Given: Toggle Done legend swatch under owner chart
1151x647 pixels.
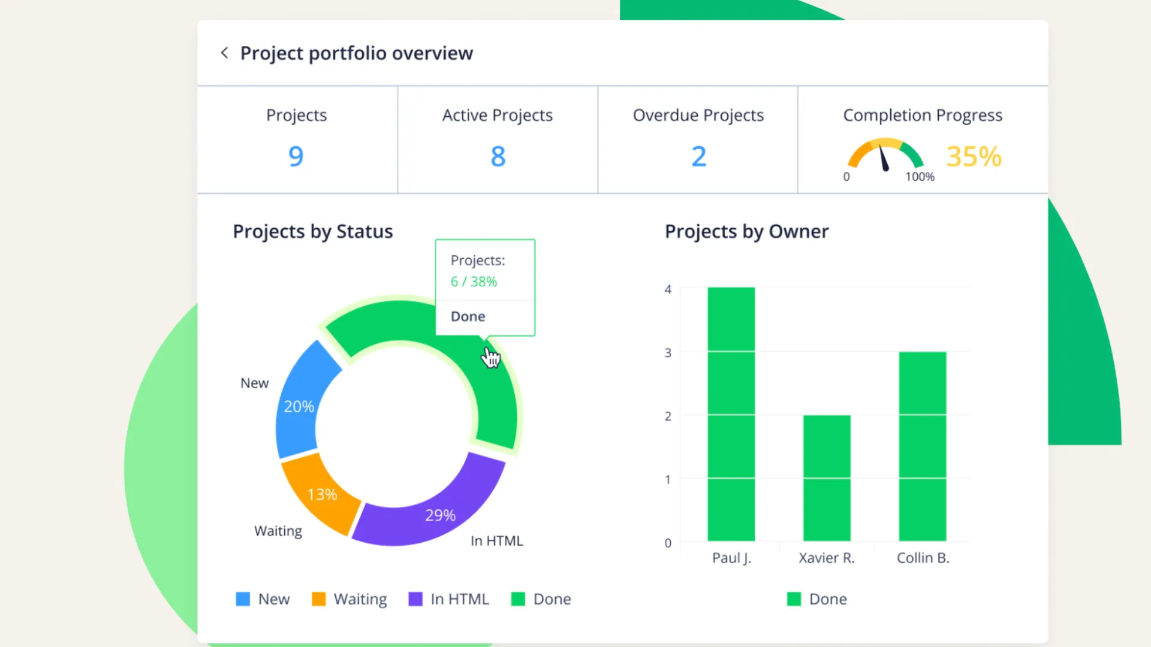Looking at the screenshot, I should (794, 599).
